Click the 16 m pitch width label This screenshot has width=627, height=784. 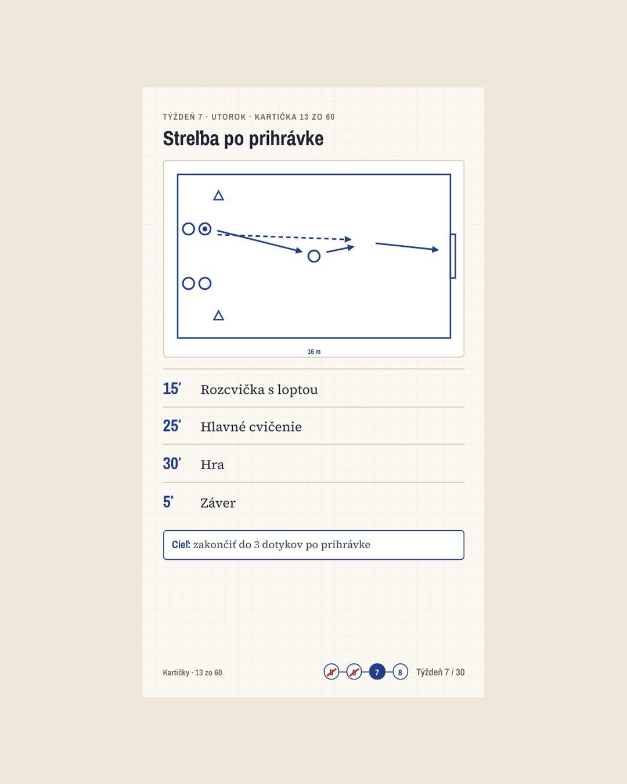(x=314, y=351)
